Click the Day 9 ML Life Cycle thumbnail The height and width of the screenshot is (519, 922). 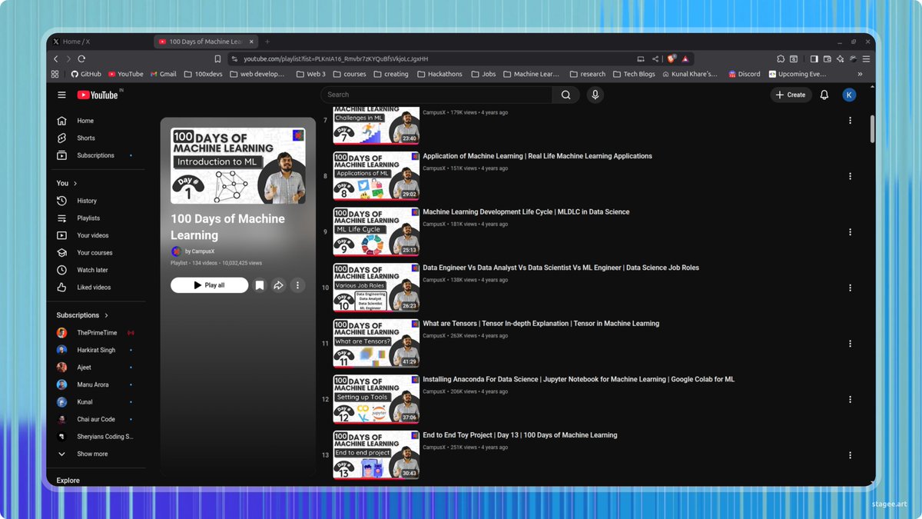376,231
